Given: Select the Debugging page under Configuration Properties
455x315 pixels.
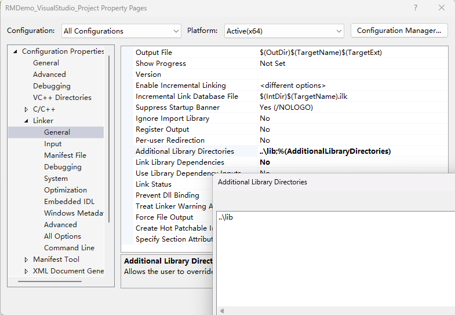Looking at the screenshot, I should coord(52,86).
